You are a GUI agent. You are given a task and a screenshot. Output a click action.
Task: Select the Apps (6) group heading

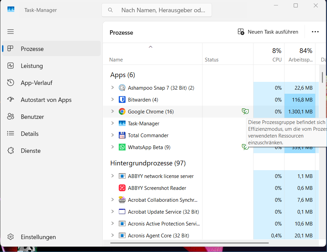tap(122, 75)
